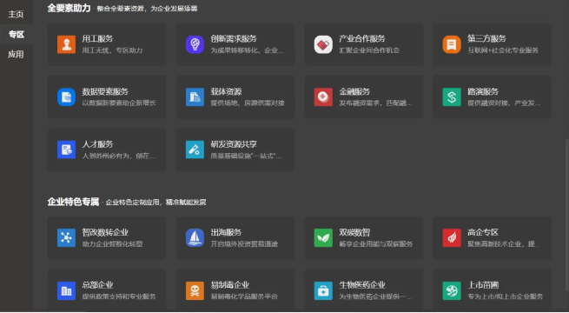Select the 专区 sidebar tab

click(16, 34)
